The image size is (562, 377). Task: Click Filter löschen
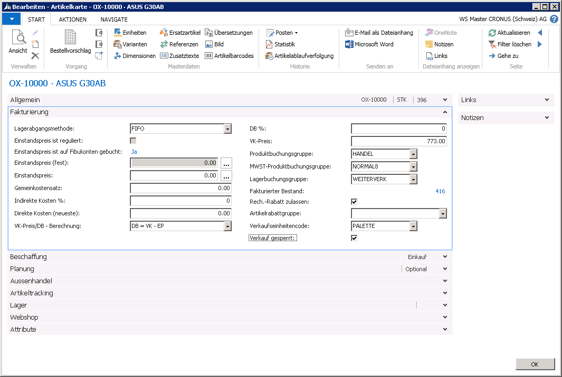coord(510,44)
